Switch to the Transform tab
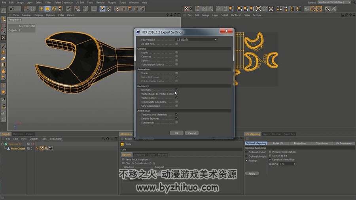Screen dimensions: 356x200 click(322, 143)
